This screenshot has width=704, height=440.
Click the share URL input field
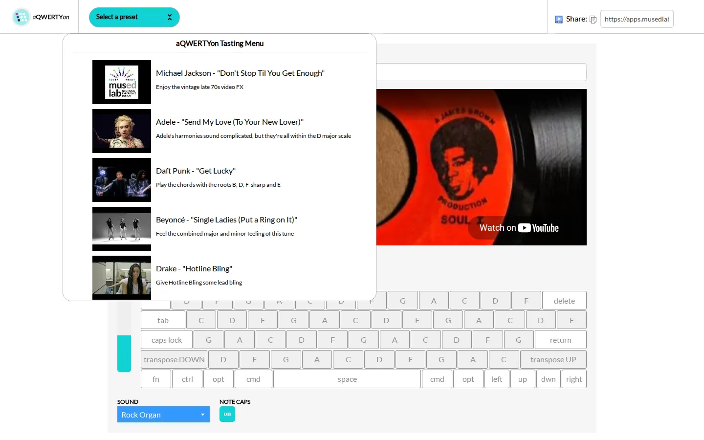tap(637, 19)
